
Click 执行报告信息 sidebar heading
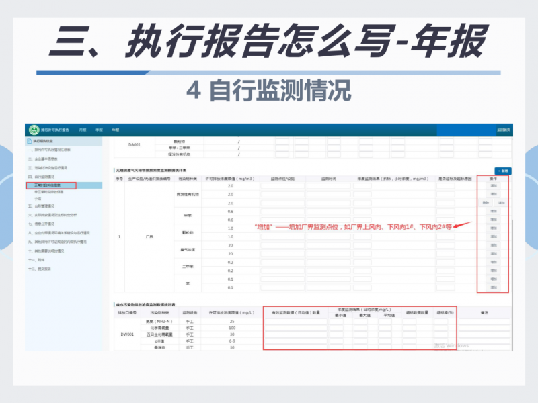(43, 141)
